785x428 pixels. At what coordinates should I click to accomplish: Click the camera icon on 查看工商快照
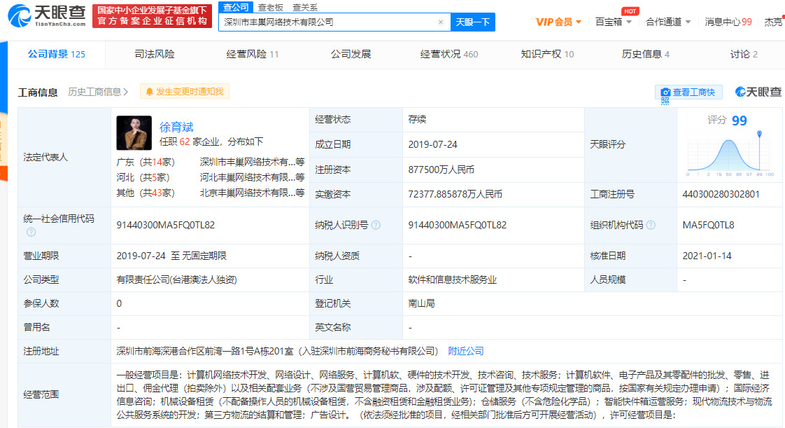[665, 92]
